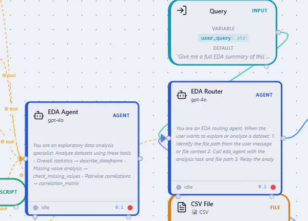Click the bottom-left port of EDA Agent
Image resolution: width=308 pixels, height=221 pixels.
click(35, 217)
